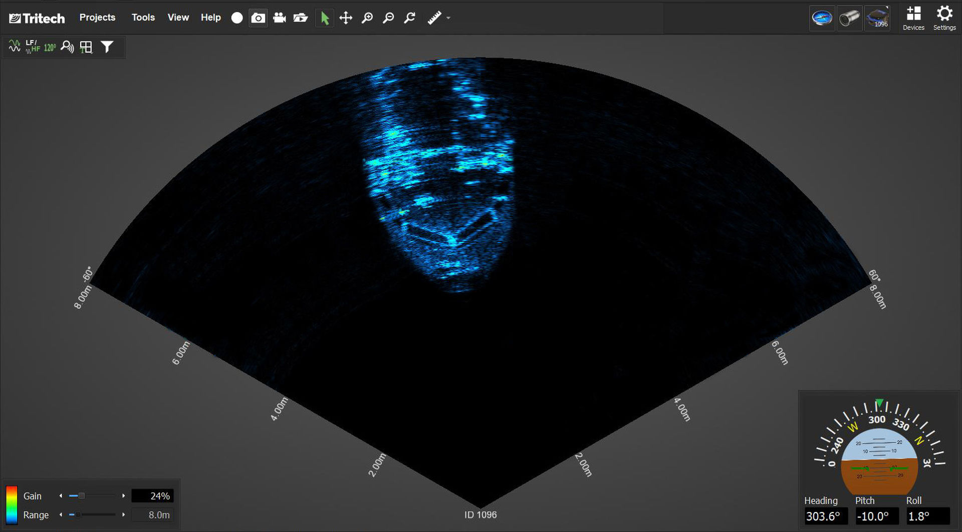Click the round record button

click(237, 18)
